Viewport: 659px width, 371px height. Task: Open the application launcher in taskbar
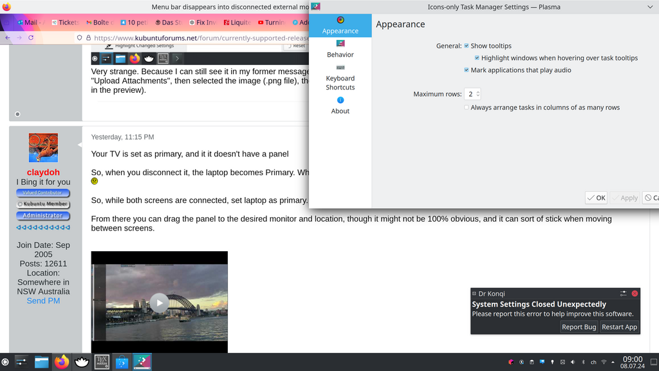[5, 362]
